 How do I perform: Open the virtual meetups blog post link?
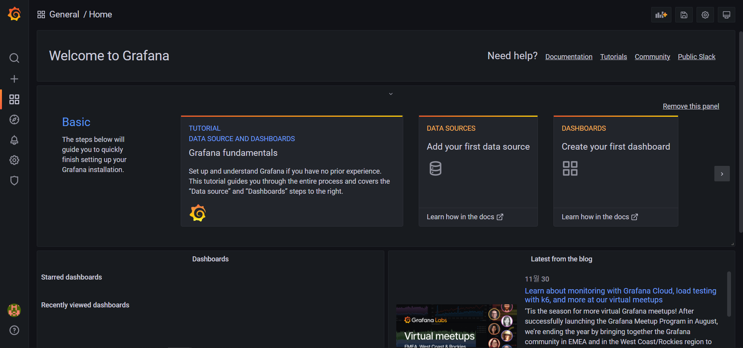pyautogui.click(x=620, y=295)
